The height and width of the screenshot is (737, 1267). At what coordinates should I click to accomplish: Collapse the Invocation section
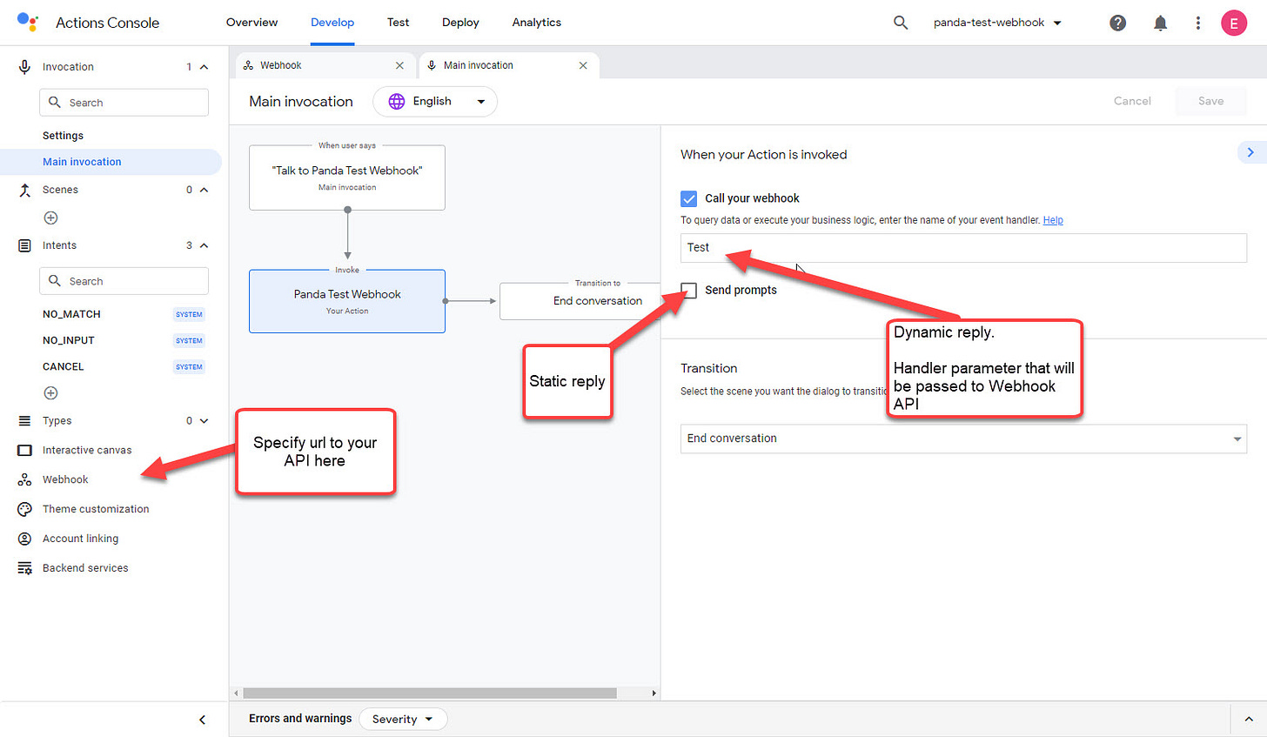204,67
